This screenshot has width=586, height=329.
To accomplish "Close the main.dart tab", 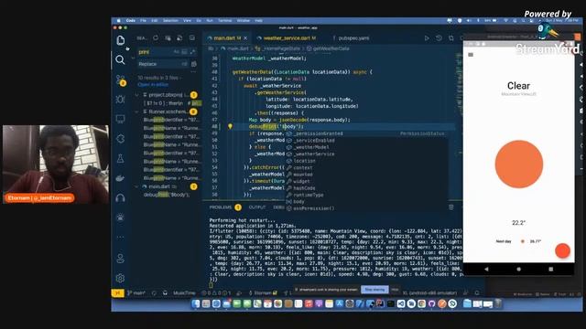I will (245, 38).
